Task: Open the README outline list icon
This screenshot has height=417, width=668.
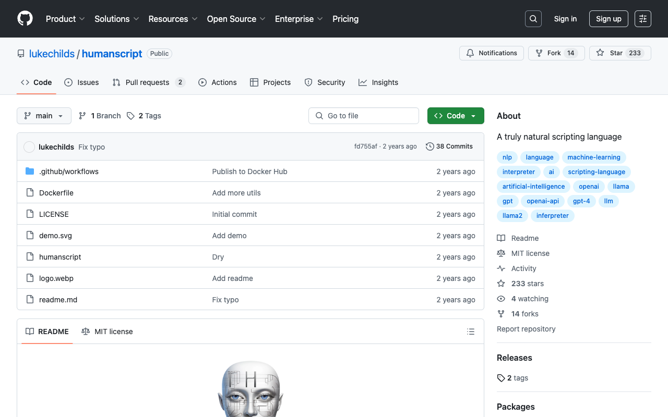Action: (471, 332)
